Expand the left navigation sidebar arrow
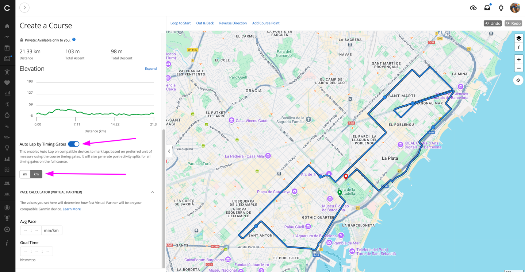This screenshot has width=525, height=272. 24,8
